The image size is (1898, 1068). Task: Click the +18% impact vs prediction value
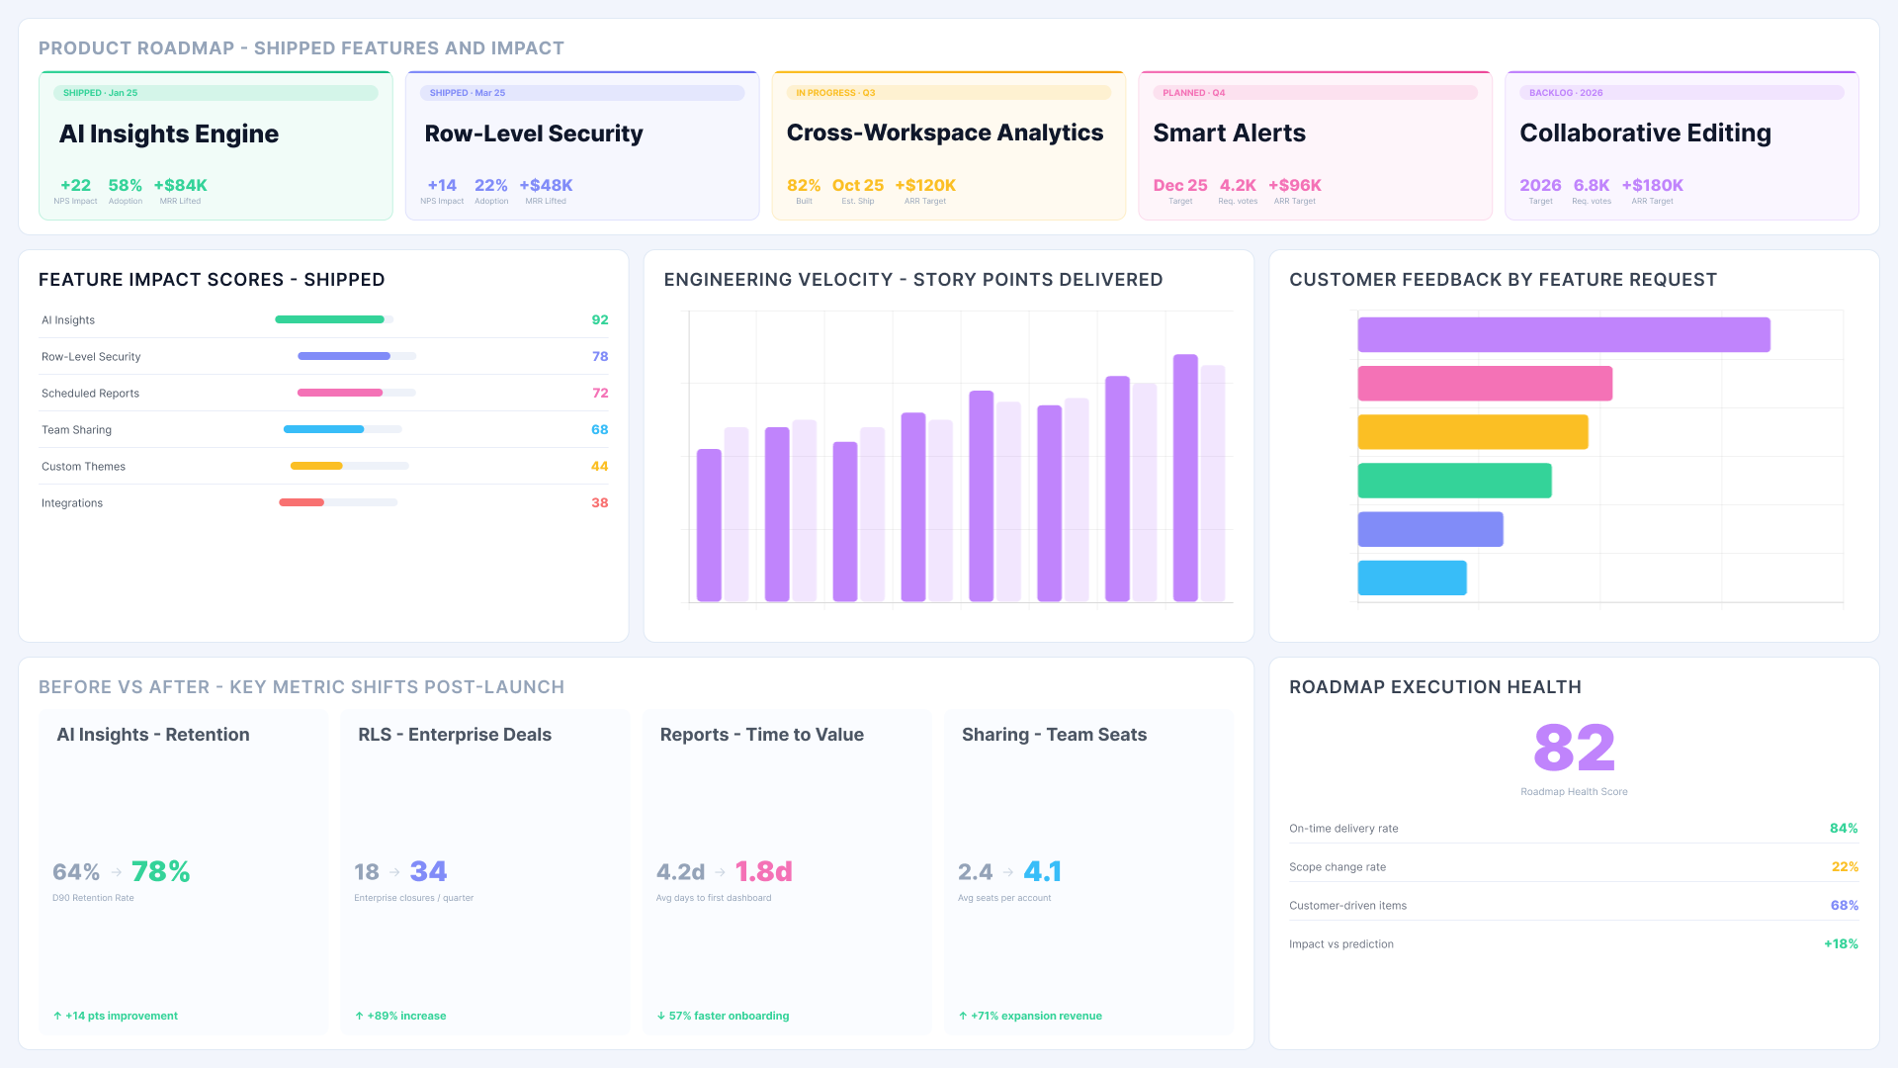point(1841,944)
